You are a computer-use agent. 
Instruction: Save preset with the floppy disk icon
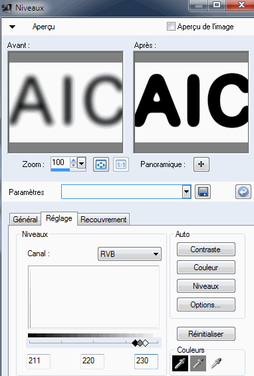[203, 192]
